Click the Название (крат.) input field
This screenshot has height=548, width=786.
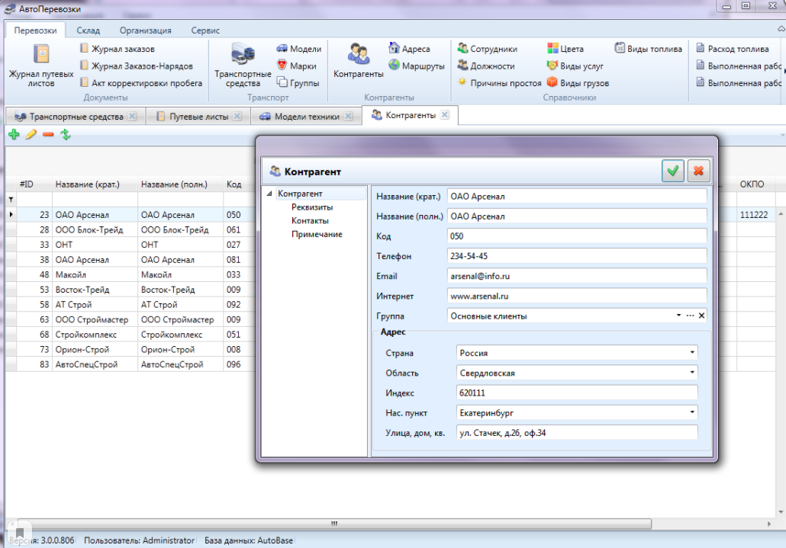(x=577, y=196)
